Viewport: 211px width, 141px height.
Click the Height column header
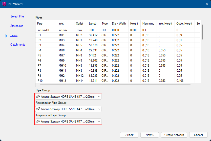(x=134, y=24)
